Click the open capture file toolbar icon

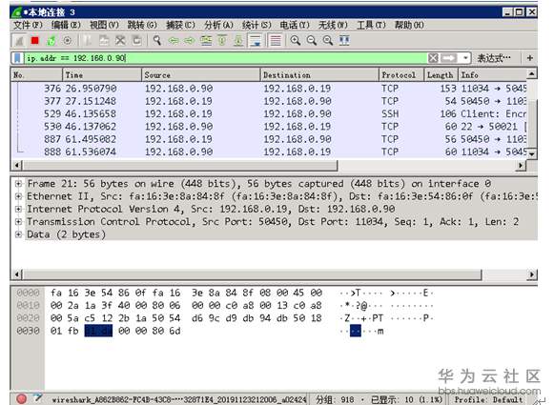pyautogui.click(x=88, y=41)
